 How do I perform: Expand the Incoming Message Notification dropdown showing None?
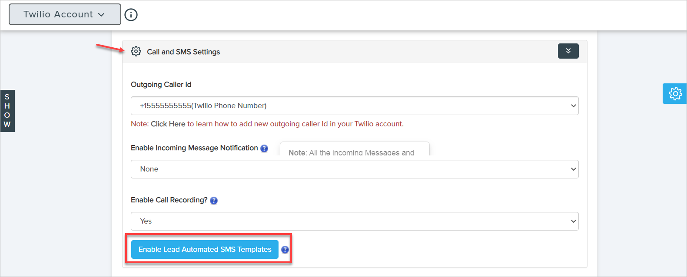354,169
